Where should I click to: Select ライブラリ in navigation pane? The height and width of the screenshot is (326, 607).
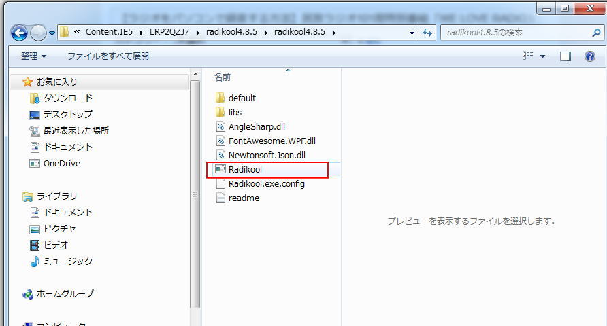[x=56, y=196]
